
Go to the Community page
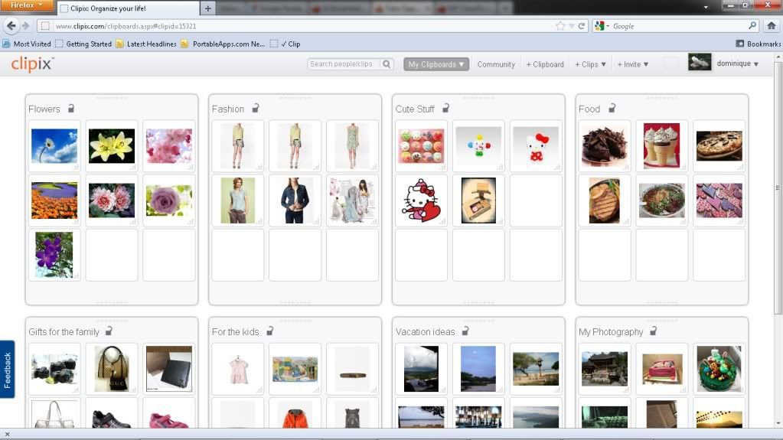coord(496,64)
